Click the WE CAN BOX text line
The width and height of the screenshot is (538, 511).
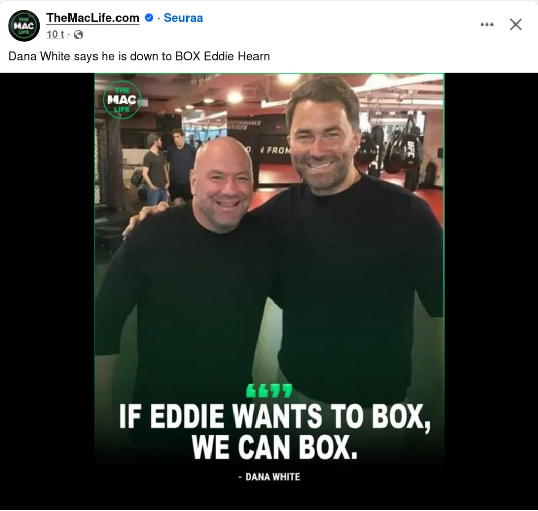click(x=274, y=448)
